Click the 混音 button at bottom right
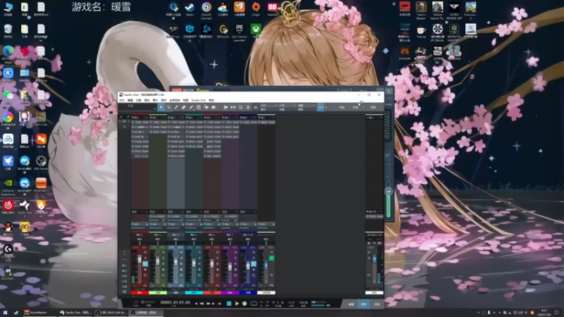The width and height of the screenshot is (564, 317). (x=364, y=304)
